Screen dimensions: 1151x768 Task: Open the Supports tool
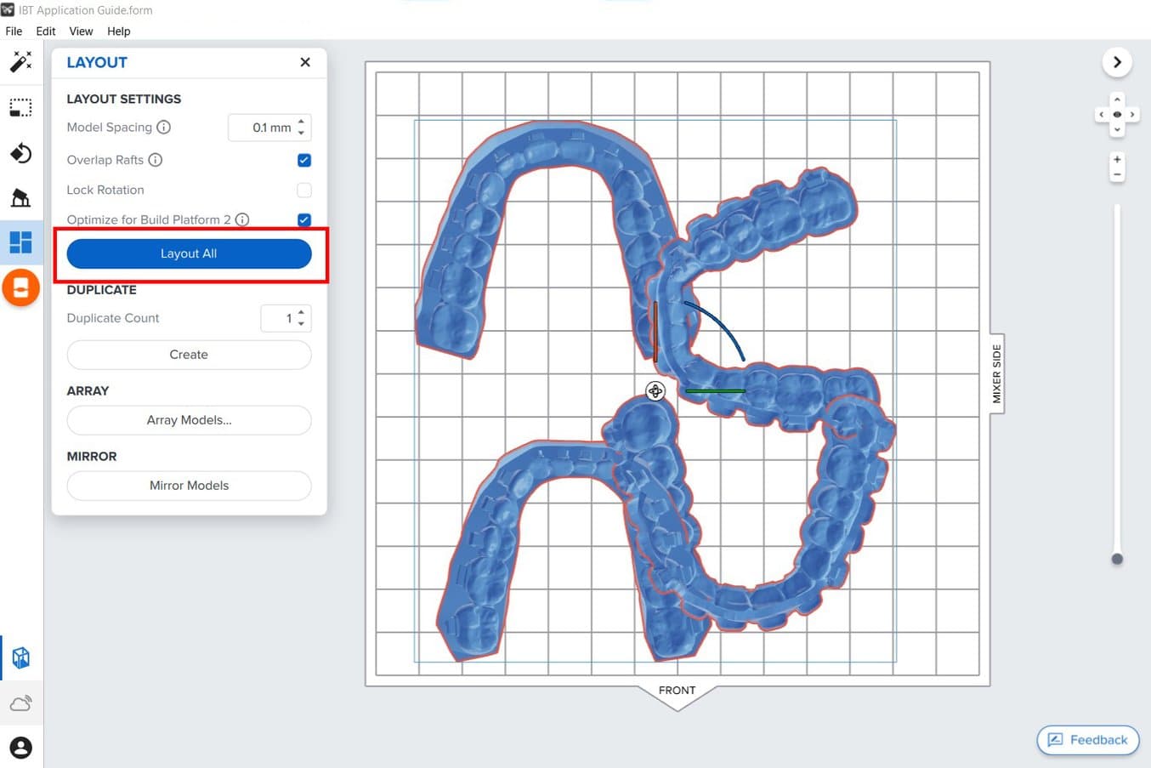[x=20, y=198]
